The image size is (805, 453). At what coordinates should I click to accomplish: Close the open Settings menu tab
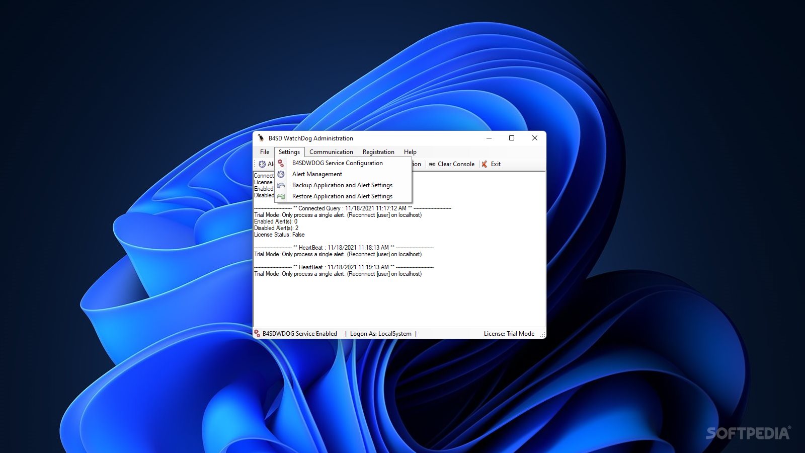pos(289,152)
